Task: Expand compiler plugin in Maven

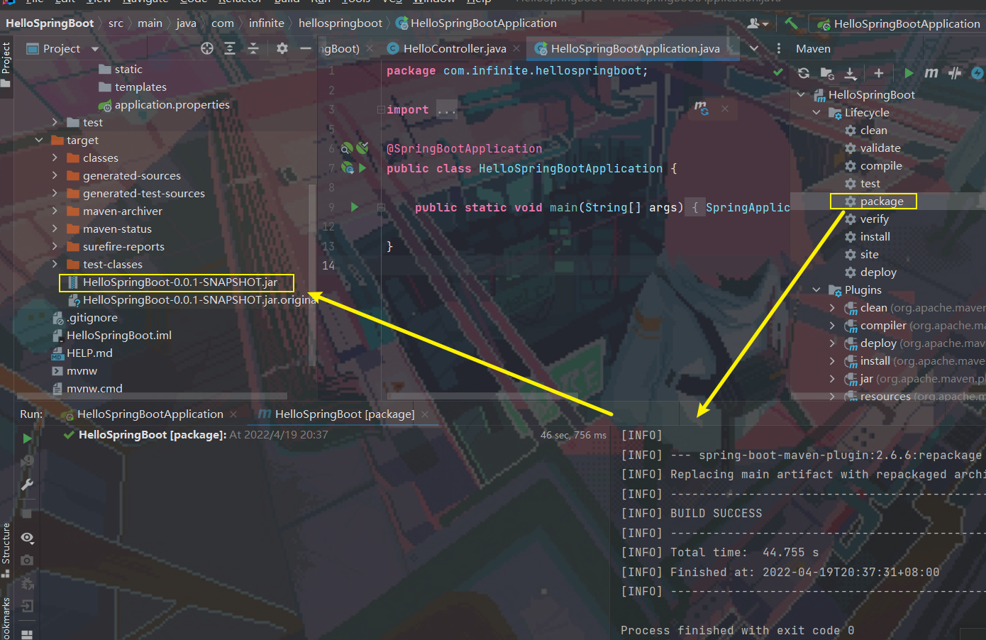Action: click(x=832, y=325)
